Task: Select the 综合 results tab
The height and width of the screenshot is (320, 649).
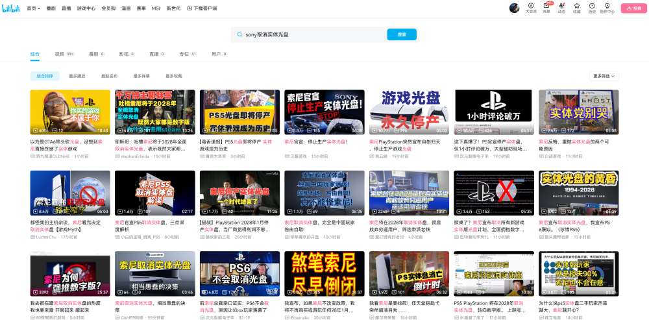Action: [35, 54]
